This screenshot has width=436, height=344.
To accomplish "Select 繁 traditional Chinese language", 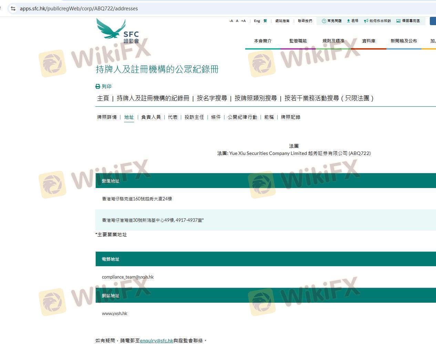I will [x=265, y=21].
